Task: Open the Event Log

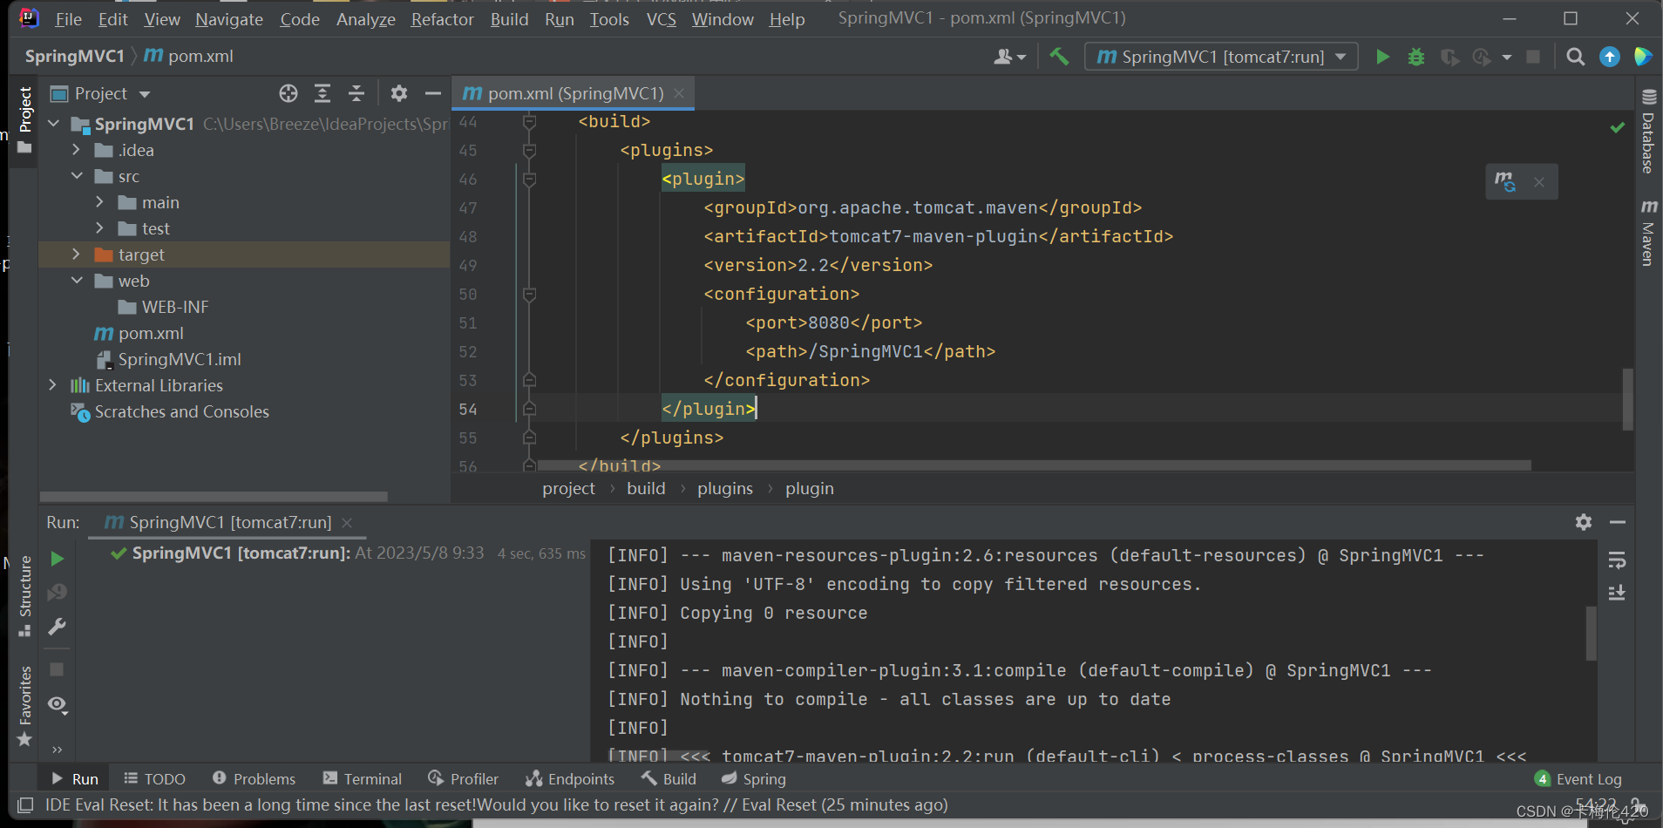Action: pos(1588,778)
